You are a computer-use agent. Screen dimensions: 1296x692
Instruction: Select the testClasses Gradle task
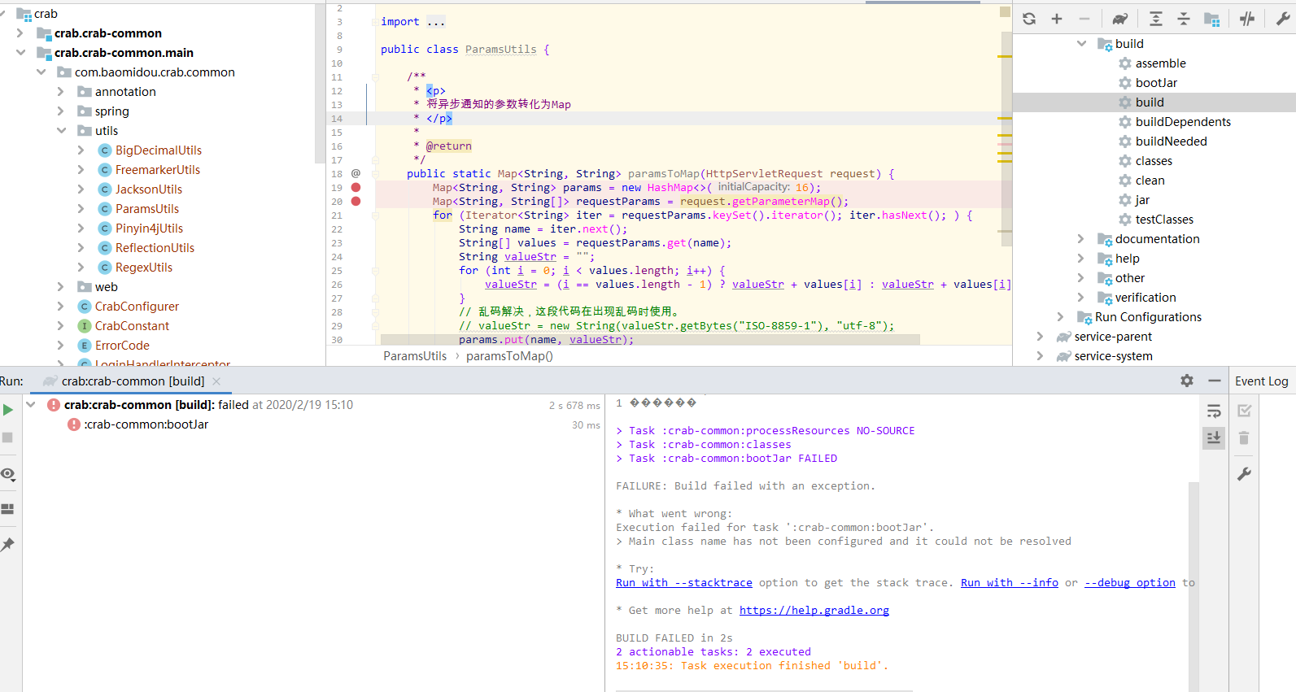point(1164,220)
